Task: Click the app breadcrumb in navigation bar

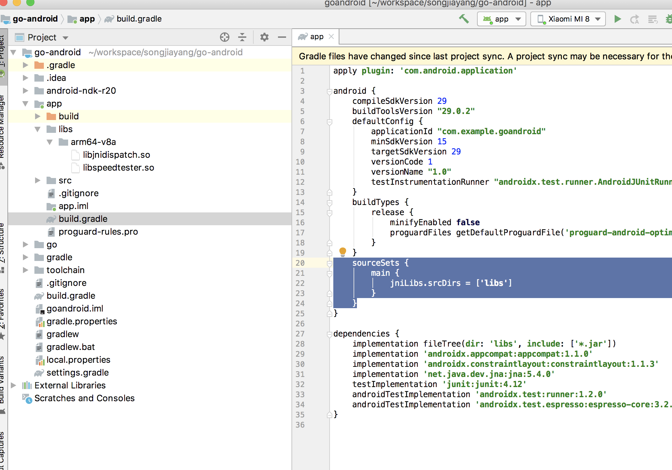Action: pyautogui.click(x=81, y=19)
